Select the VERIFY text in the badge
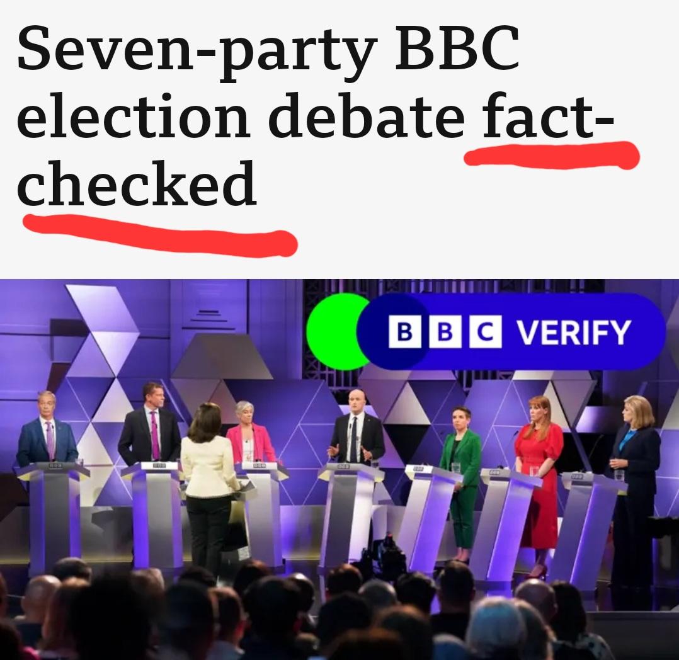This screenshot has width=679, height=660. point(573,332)
